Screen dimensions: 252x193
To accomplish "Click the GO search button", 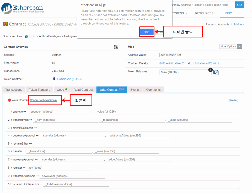I will pos(239,5).
